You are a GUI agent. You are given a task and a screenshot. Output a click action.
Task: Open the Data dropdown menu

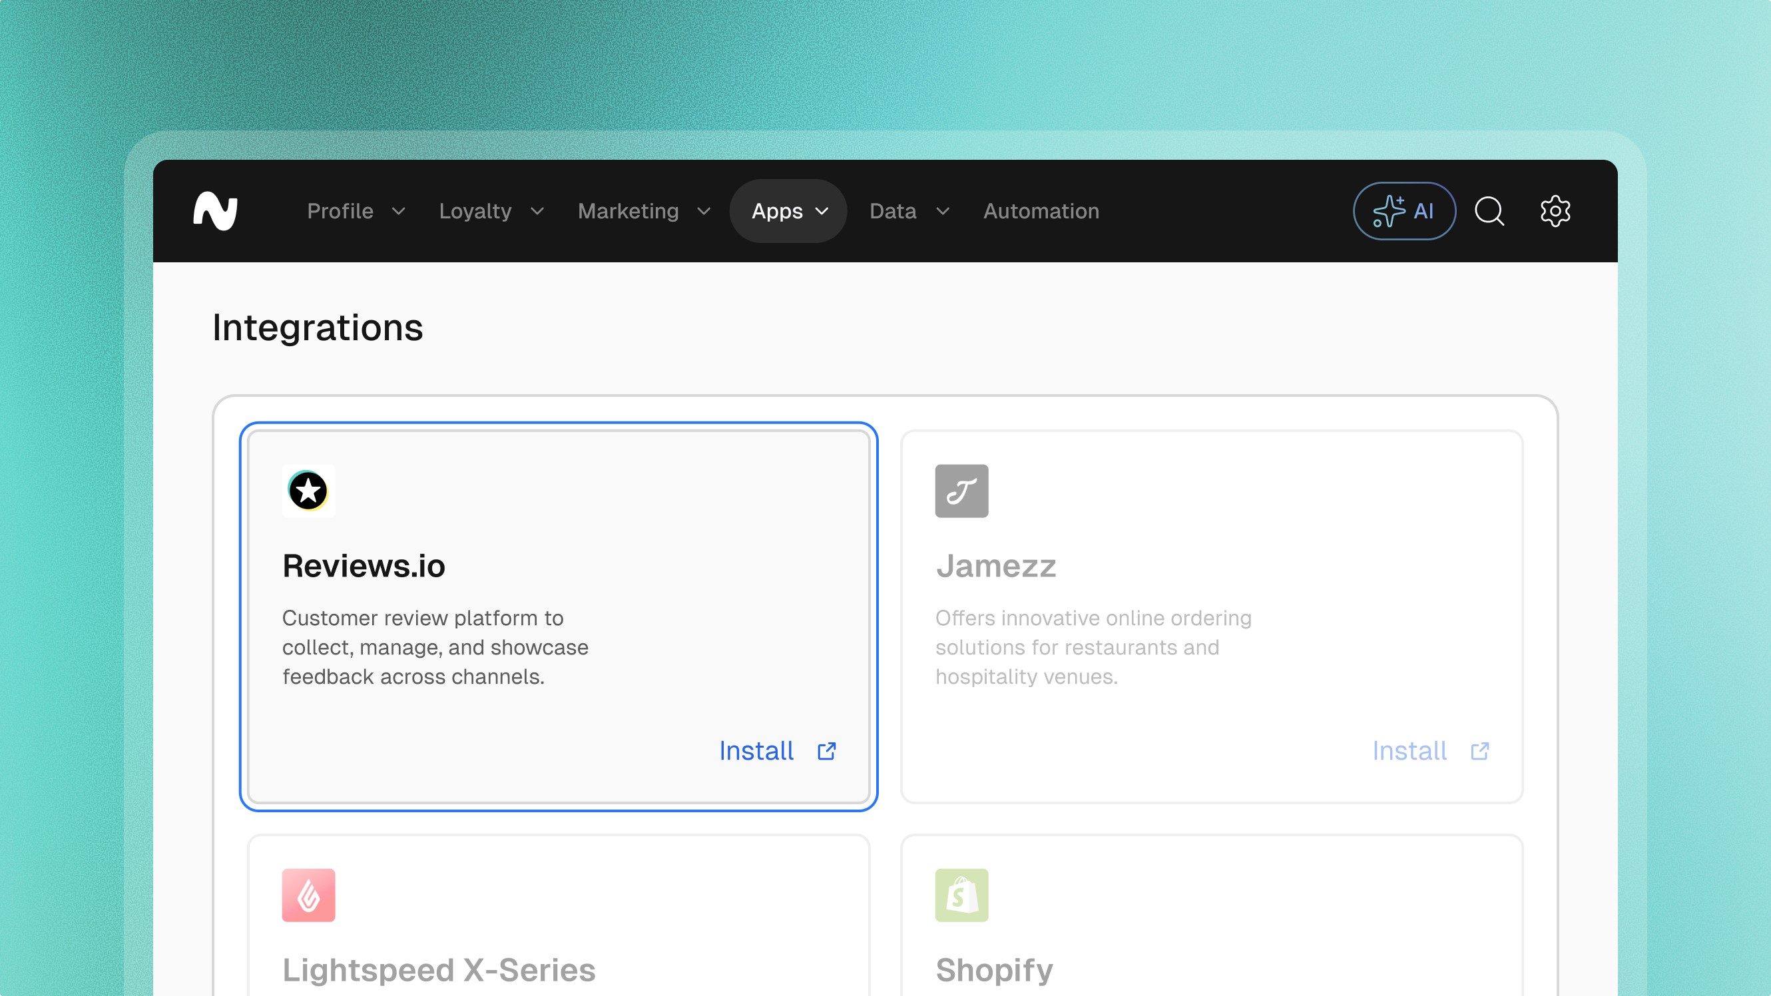[x=909, y=211]
